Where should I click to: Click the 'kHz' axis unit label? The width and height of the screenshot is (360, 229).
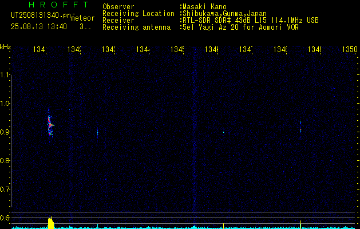5,47
